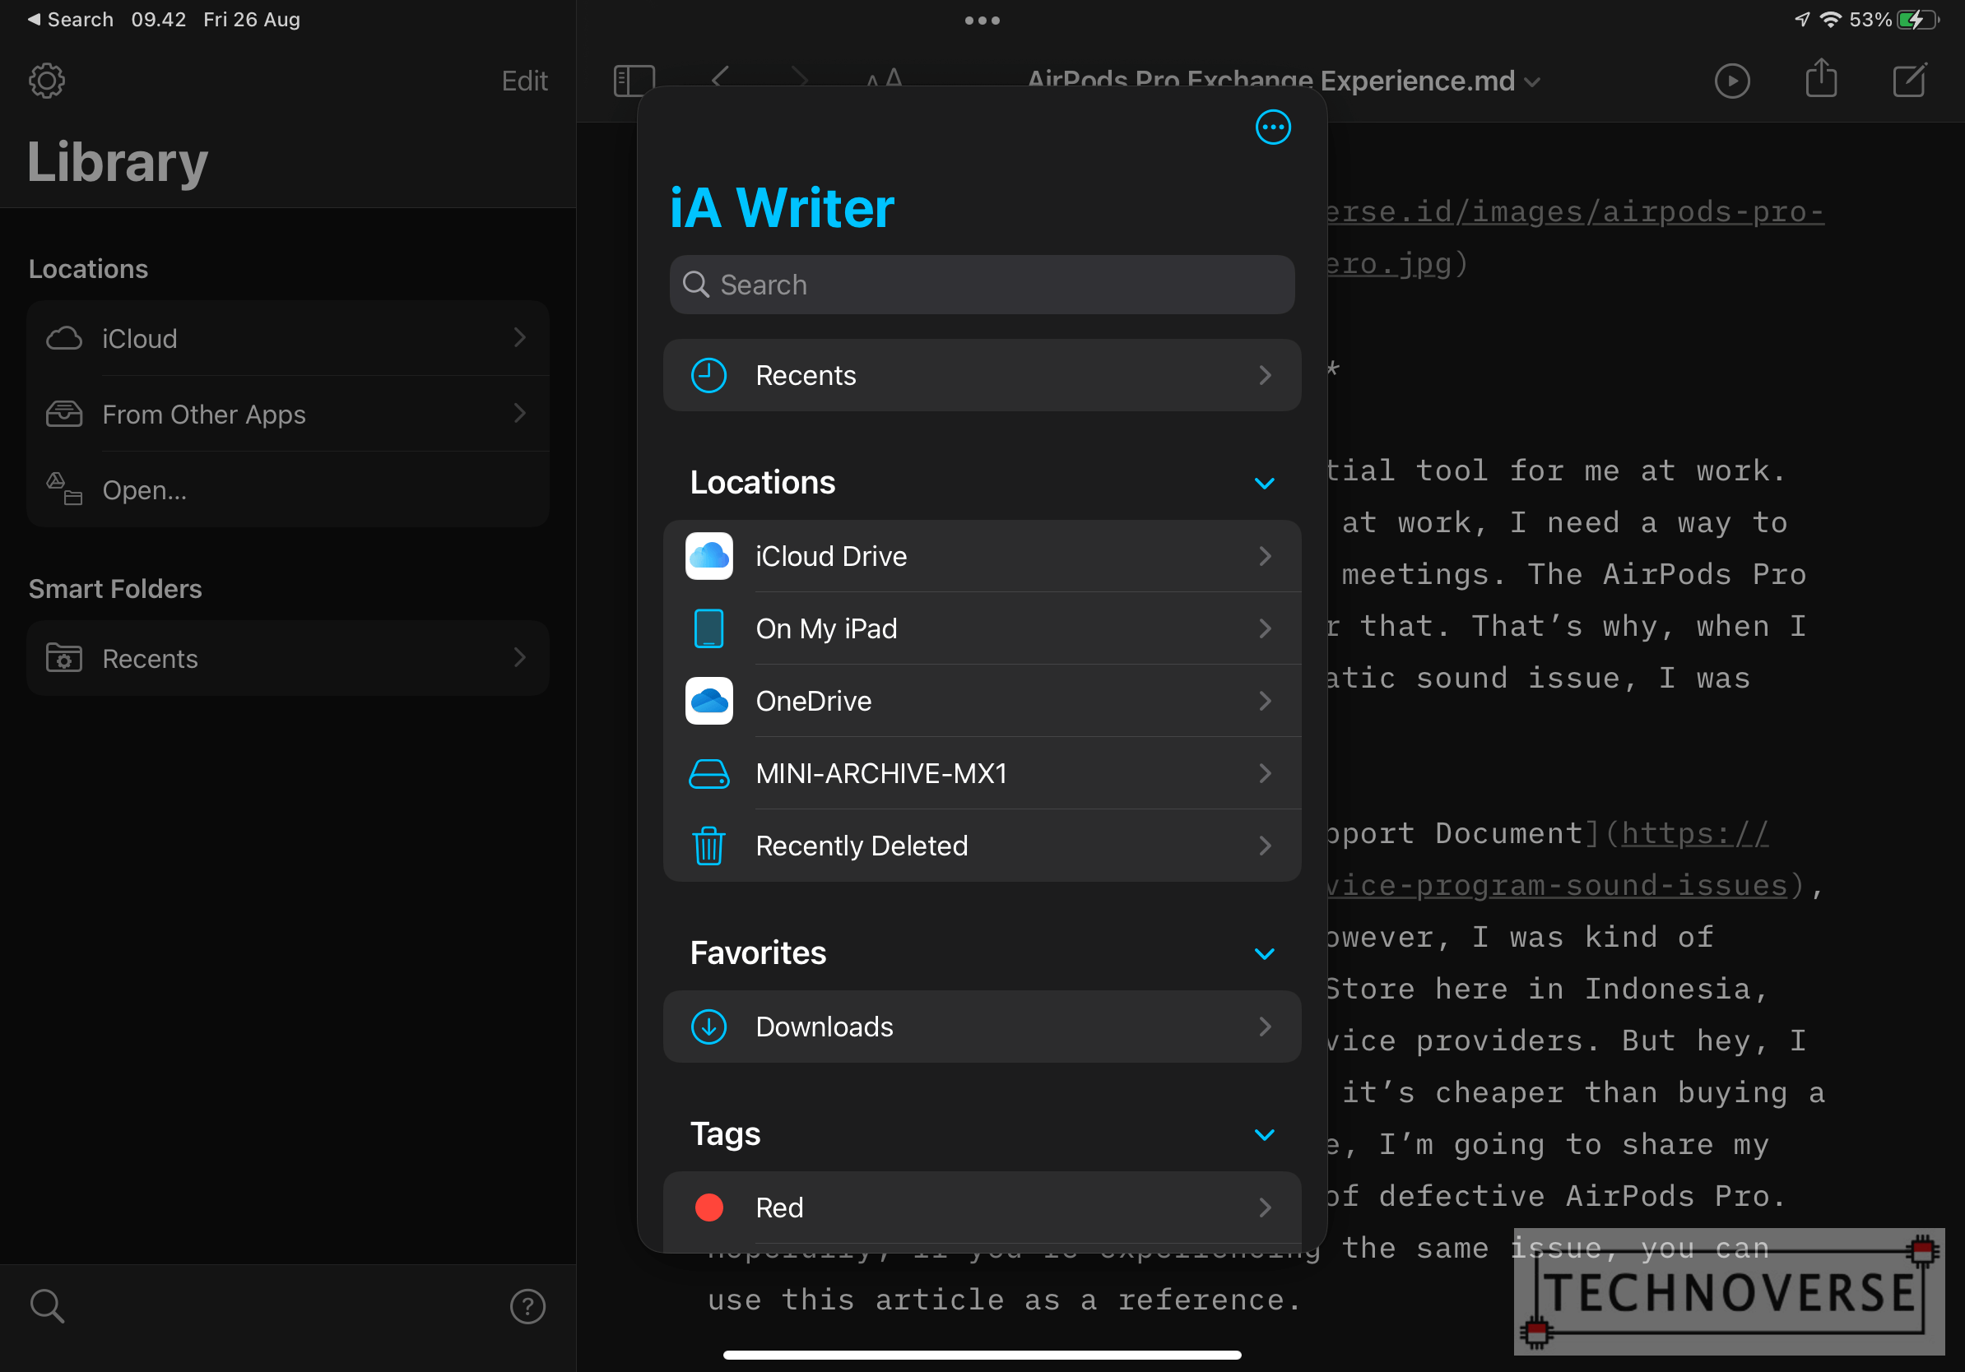This screenshot has width=1965, height=1372.
Task: Collapse the Locations section in file picker
Action: click(x=1265, y=482)
